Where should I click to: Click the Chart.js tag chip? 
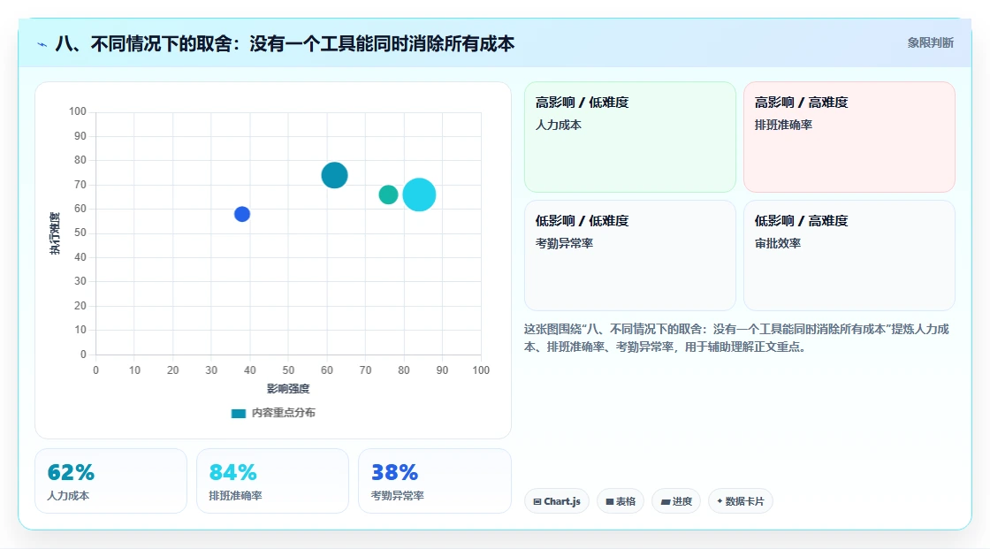557,501
